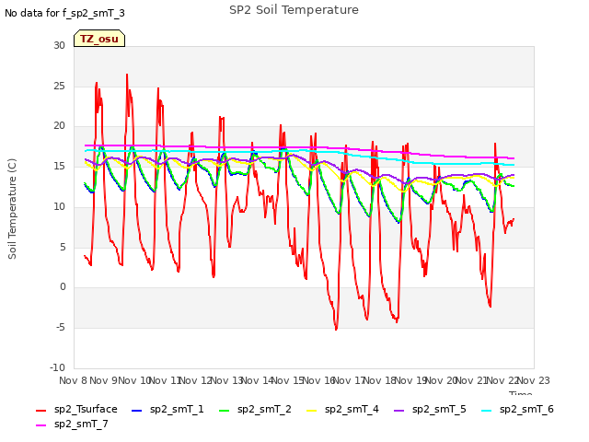This screenshot has width=589, height=442.
Task: Click the 10 y-axis tick label
Action: click(59, 206)
